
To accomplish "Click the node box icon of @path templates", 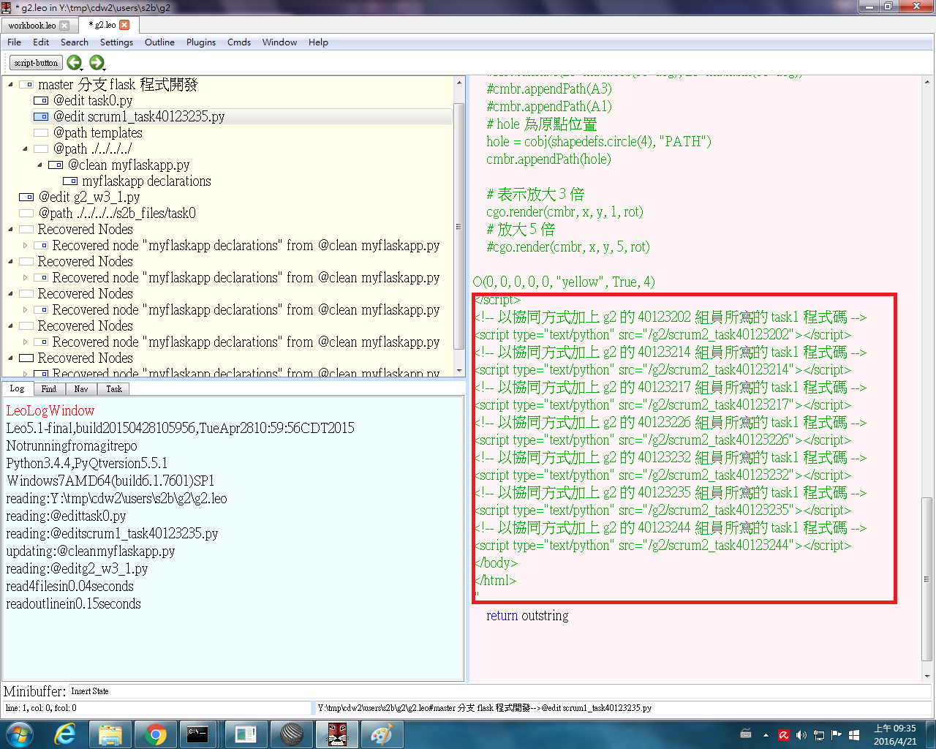I will 41,133.
